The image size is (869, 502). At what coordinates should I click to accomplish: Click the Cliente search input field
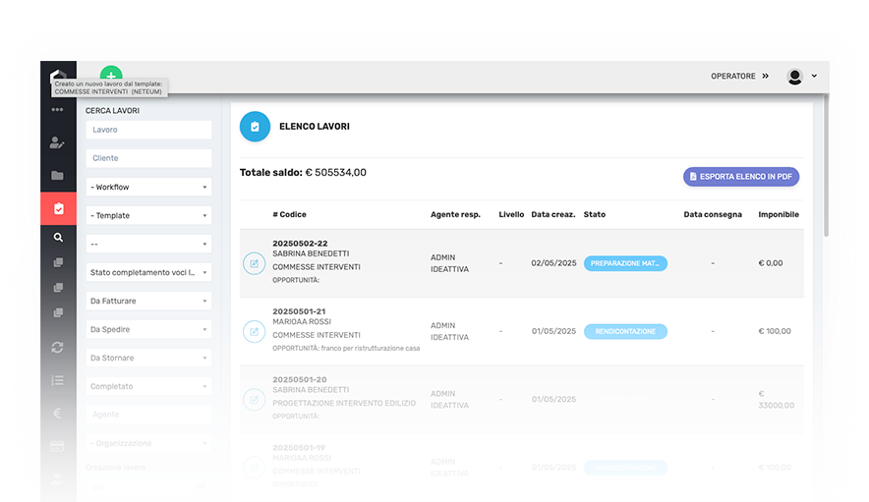(149, 158)
